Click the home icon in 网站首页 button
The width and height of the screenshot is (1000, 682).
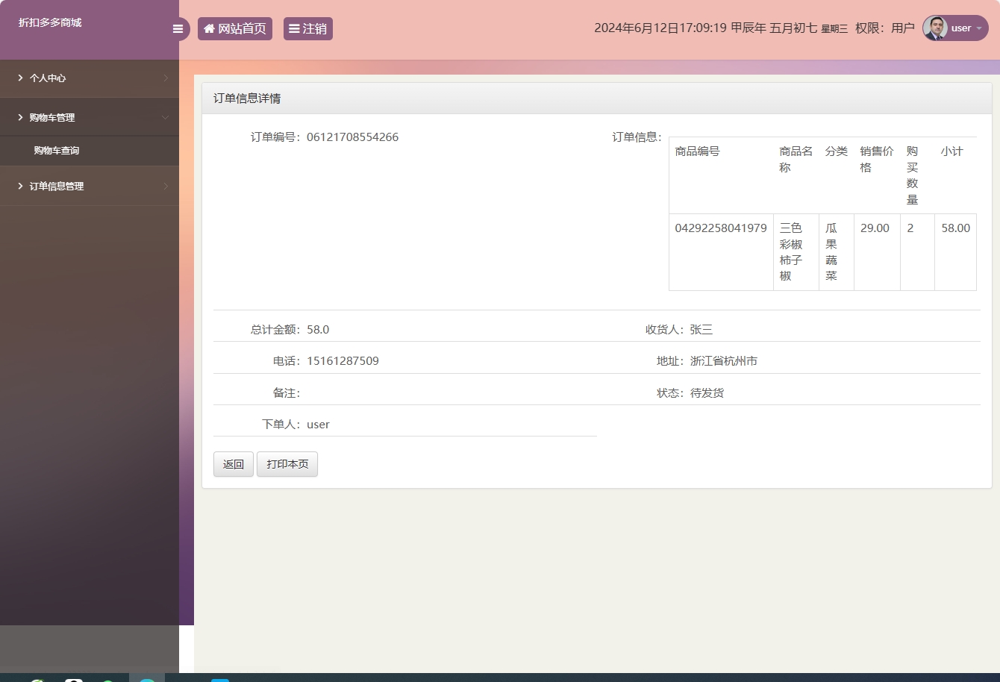(x=209, y=28)
